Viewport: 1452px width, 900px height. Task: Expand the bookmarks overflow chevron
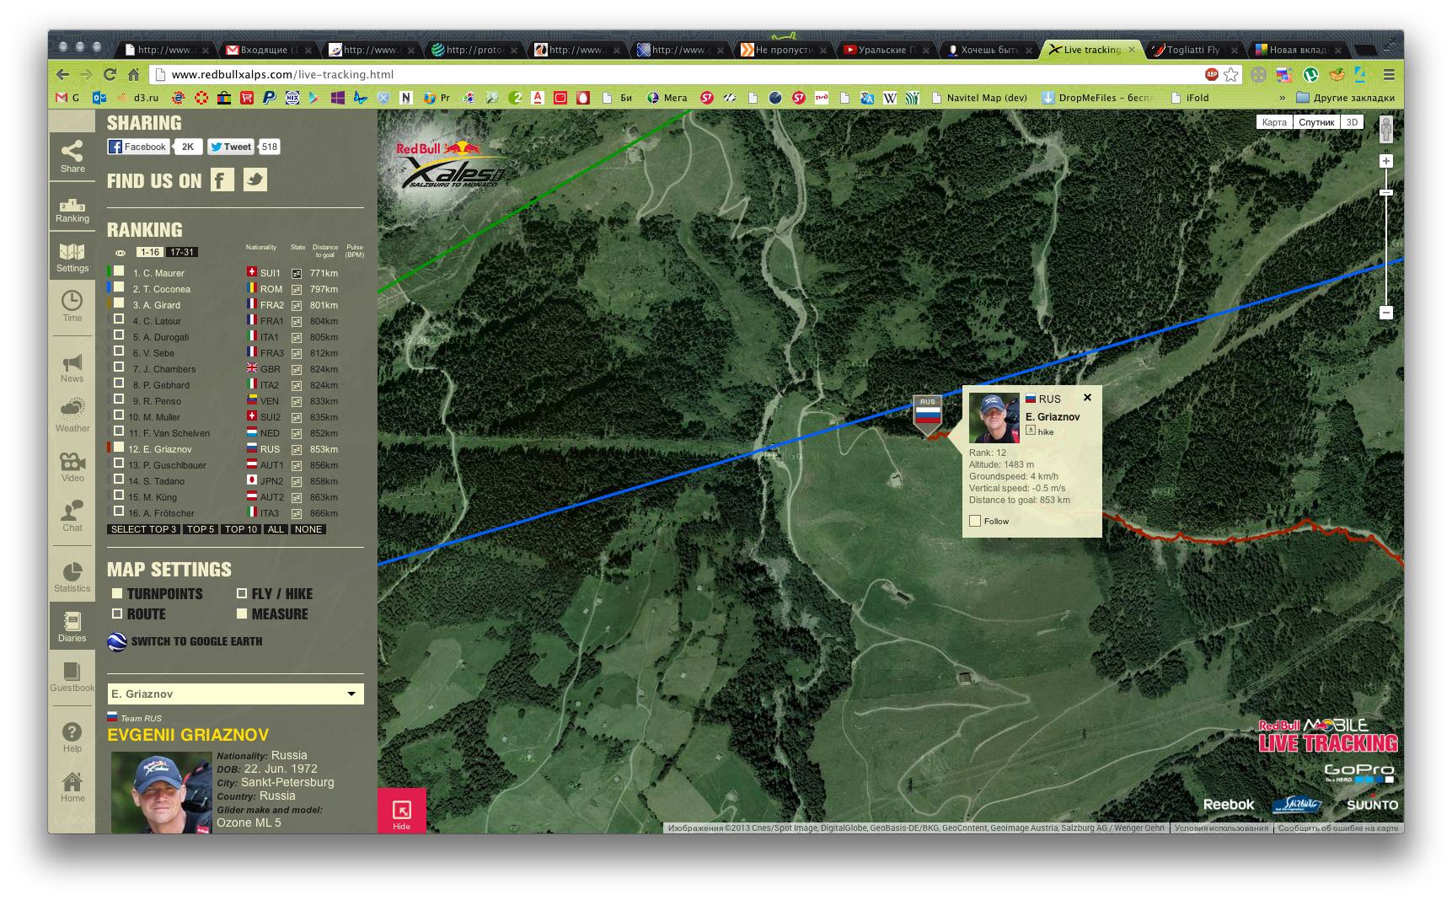pos(1282,98)
